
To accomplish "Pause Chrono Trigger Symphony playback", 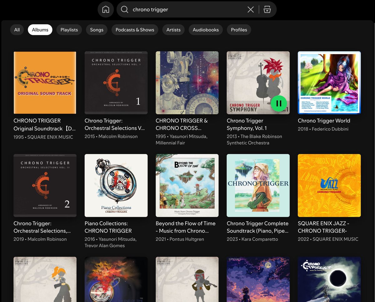I will (279, 103).
